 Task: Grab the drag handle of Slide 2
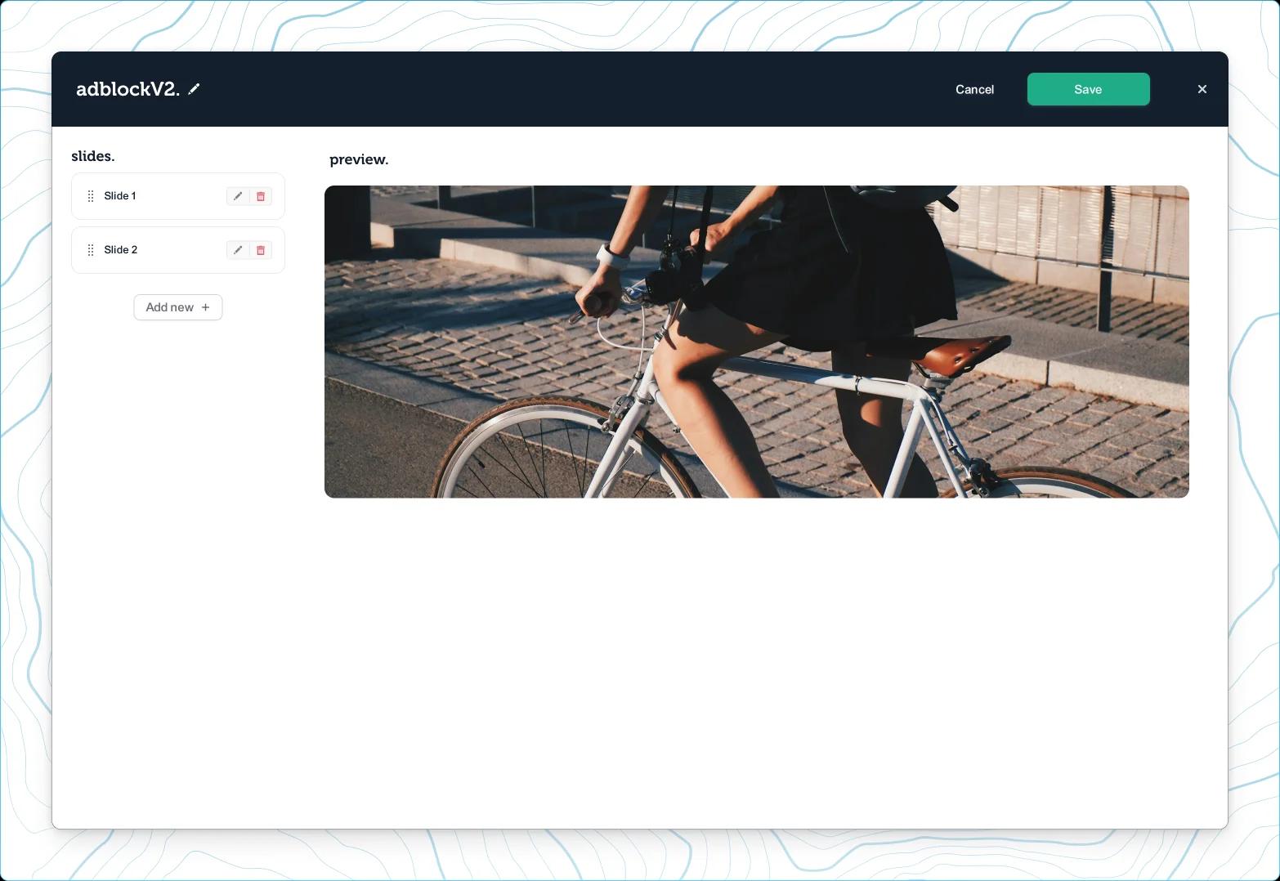[91, 250]
